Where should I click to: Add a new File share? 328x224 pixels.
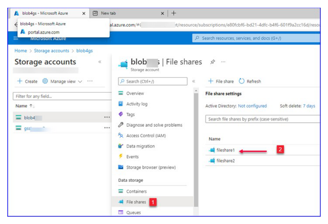pos(221,81)
